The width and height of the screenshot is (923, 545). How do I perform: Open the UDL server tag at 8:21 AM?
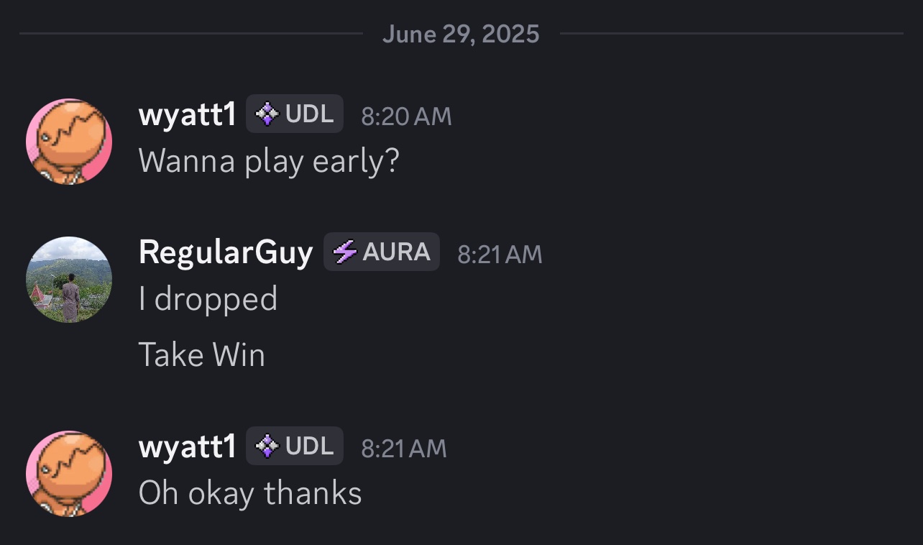pyautogui.click(x=295, y=446)
